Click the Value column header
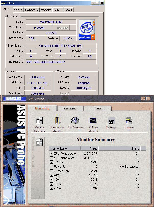 tap(90, 148)
